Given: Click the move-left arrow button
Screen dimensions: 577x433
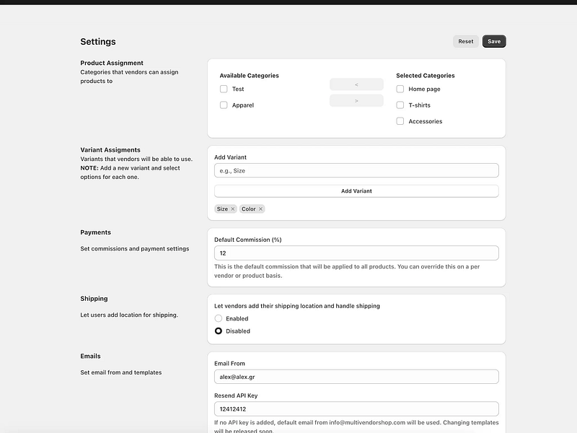Looking at the screenshot, I should [356, 84].
